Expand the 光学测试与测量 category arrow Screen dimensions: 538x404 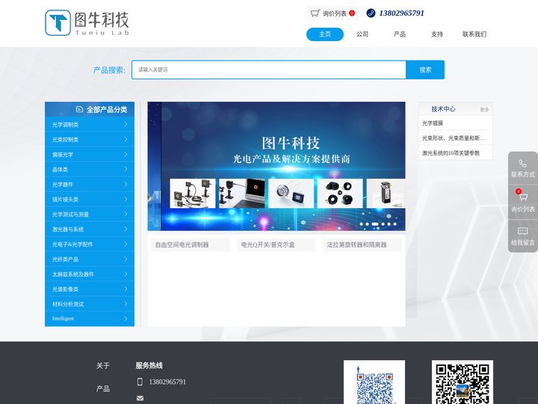tap(126, 214)
